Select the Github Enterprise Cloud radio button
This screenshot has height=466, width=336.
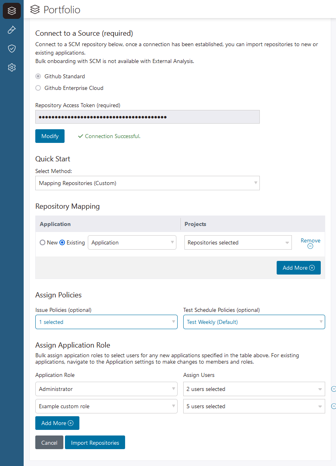point(38,88)
